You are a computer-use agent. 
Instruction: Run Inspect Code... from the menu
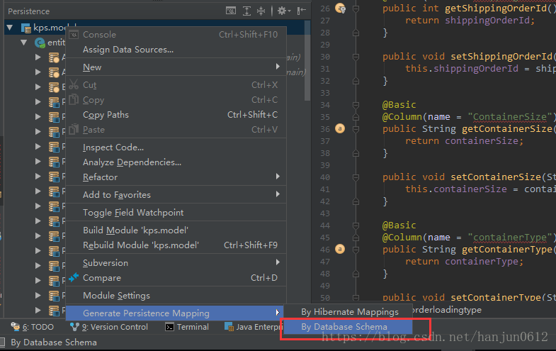(x=176, y=147)
